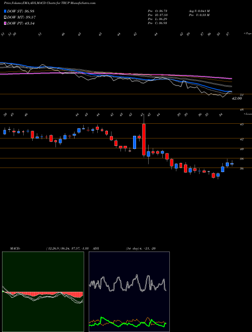Click the '38' price axis label
Viewport: 252px width, 332px height.
tap(241, 159)
